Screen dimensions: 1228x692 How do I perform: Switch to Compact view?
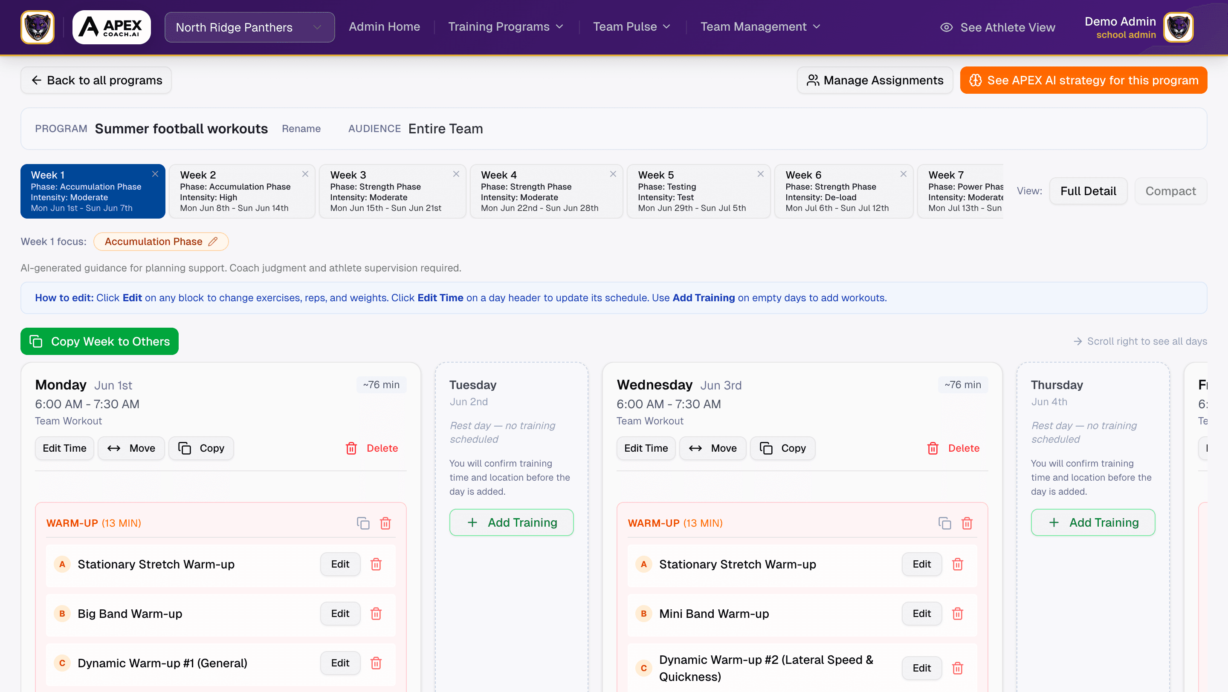coord(1171,190)
